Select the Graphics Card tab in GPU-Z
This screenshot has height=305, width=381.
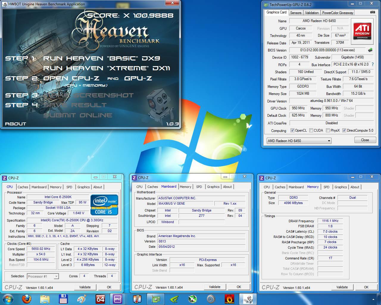coord(276,12)
